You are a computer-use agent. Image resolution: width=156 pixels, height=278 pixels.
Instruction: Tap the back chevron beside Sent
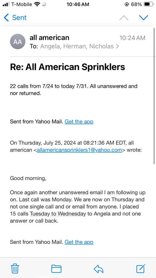[x=6, y=18]
